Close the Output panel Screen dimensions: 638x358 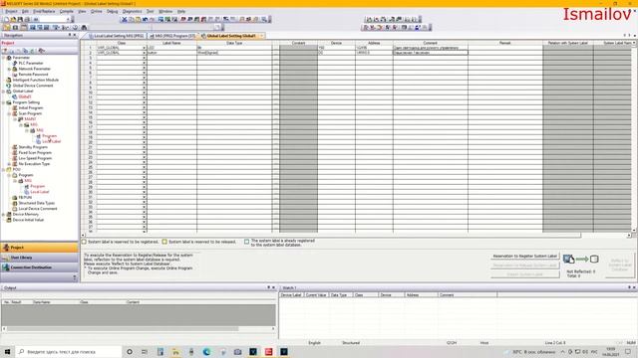[273, 287]
